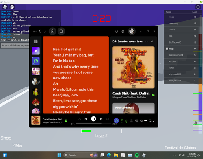
Task: Open more options in Now Playing panel
Action: tap(147, 41)
